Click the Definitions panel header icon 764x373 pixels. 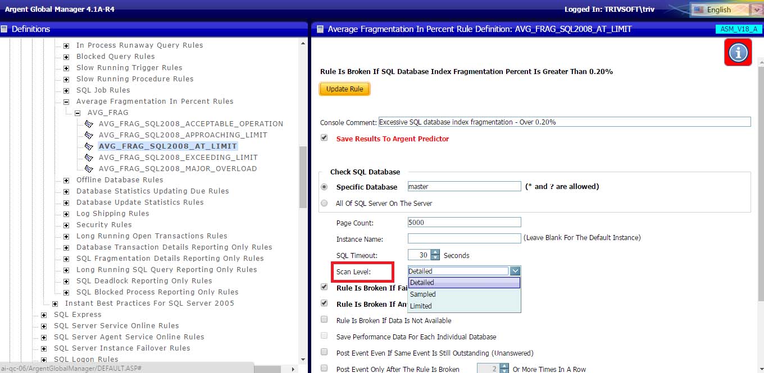[x=4, y=29]
